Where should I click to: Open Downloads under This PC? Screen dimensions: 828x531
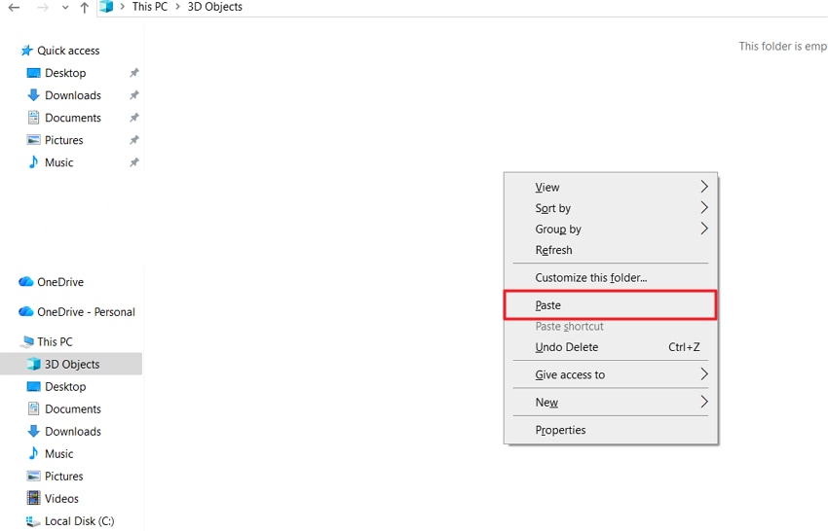pyautogui.click(x=73, y=432)
